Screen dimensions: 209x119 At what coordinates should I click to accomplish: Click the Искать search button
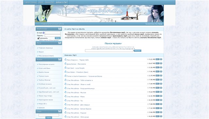(137, 51)
